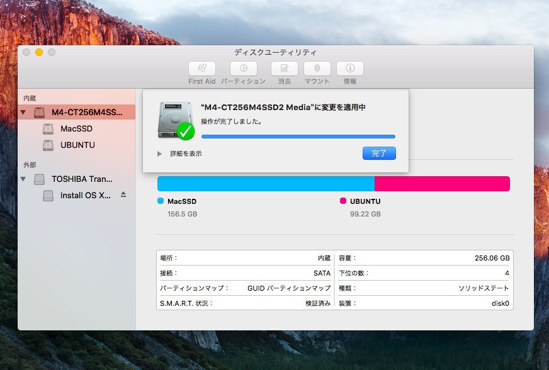Click the 場所 row value 内蔵

click(324, 258)
